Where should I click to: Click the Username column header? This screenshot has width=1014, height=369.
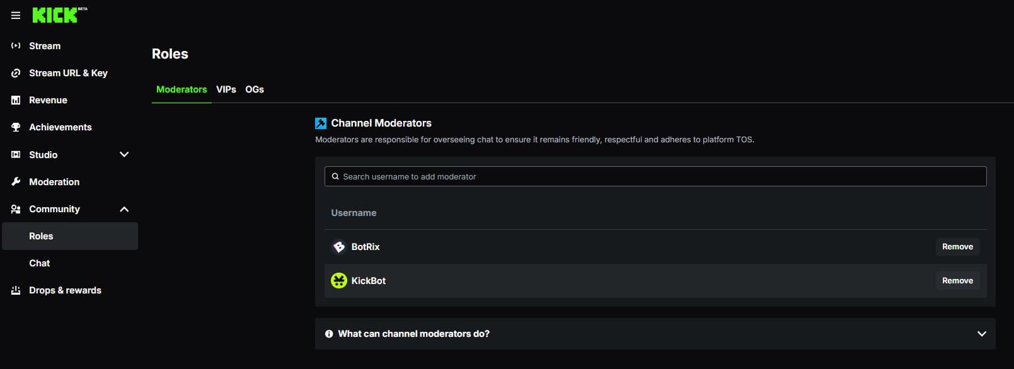(354, 213)
